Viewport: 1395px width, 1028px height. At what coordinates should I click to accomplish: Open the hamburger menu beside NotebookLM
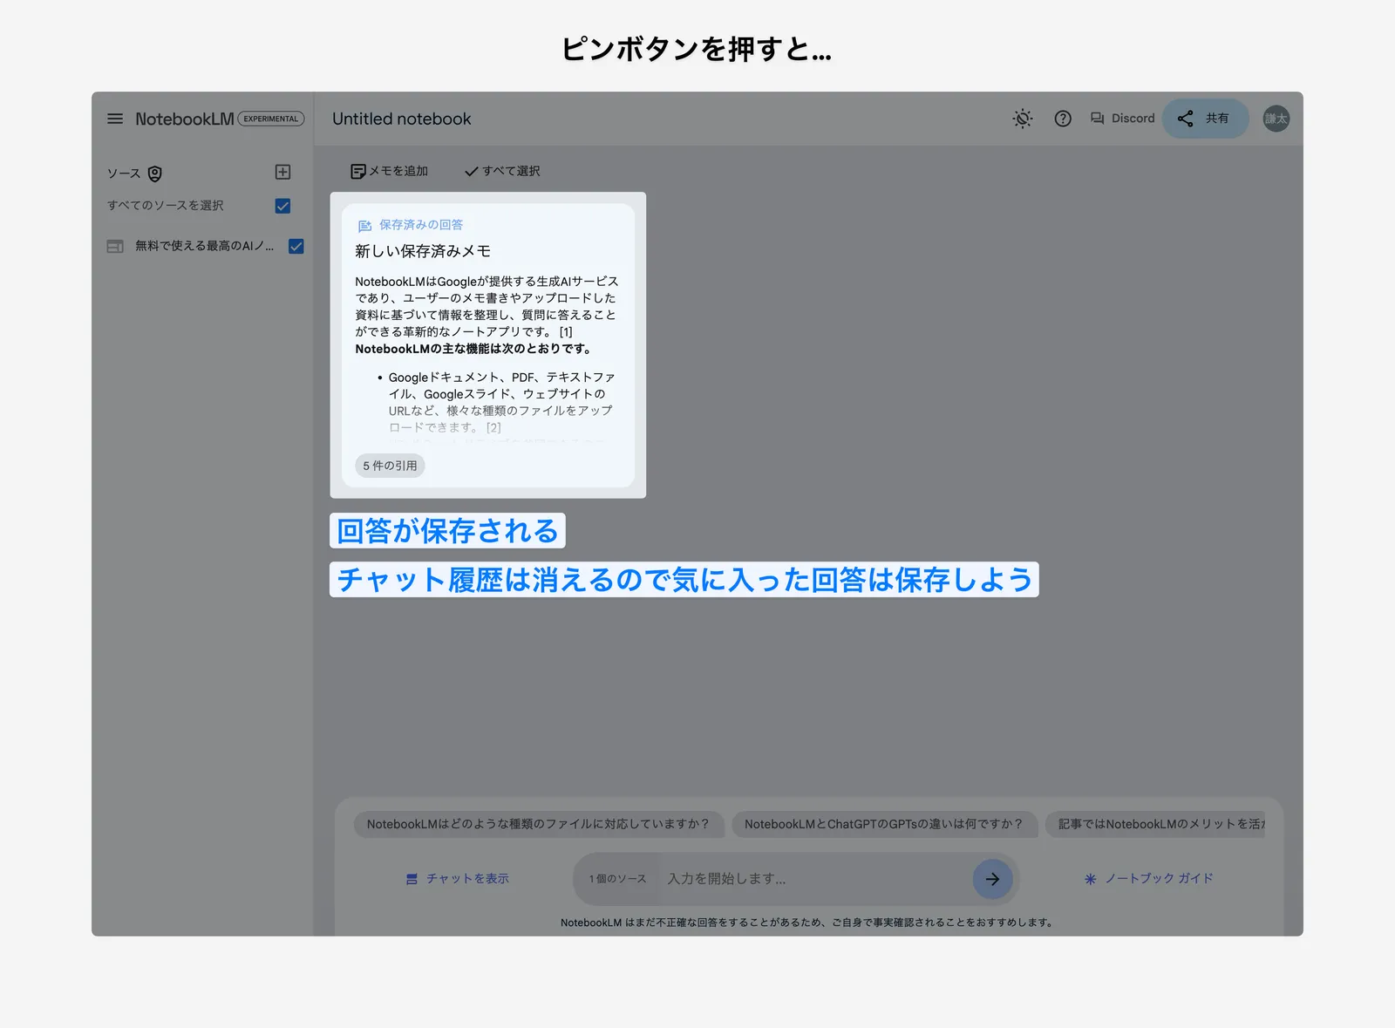tap(115, 119)
